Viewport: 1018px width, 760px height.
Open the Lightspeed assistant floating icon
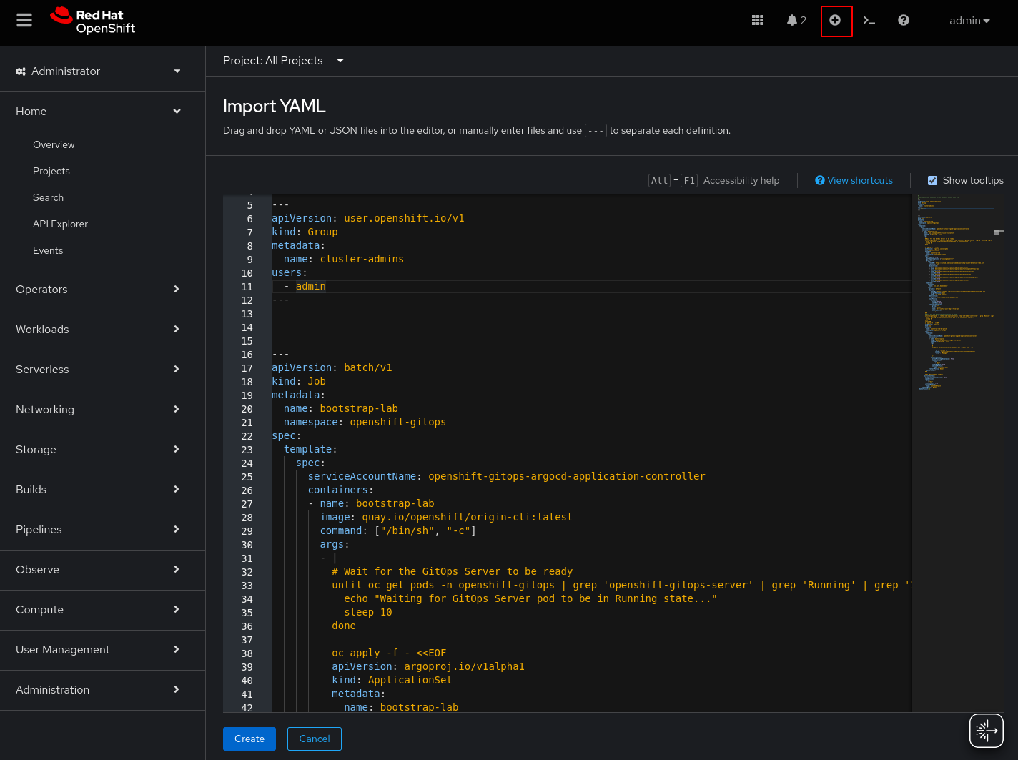tap(987, 730)
